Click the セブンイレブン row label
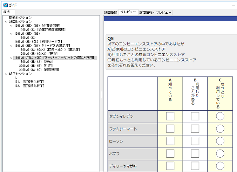The image size is (237, 172). (x=133, y=117)
